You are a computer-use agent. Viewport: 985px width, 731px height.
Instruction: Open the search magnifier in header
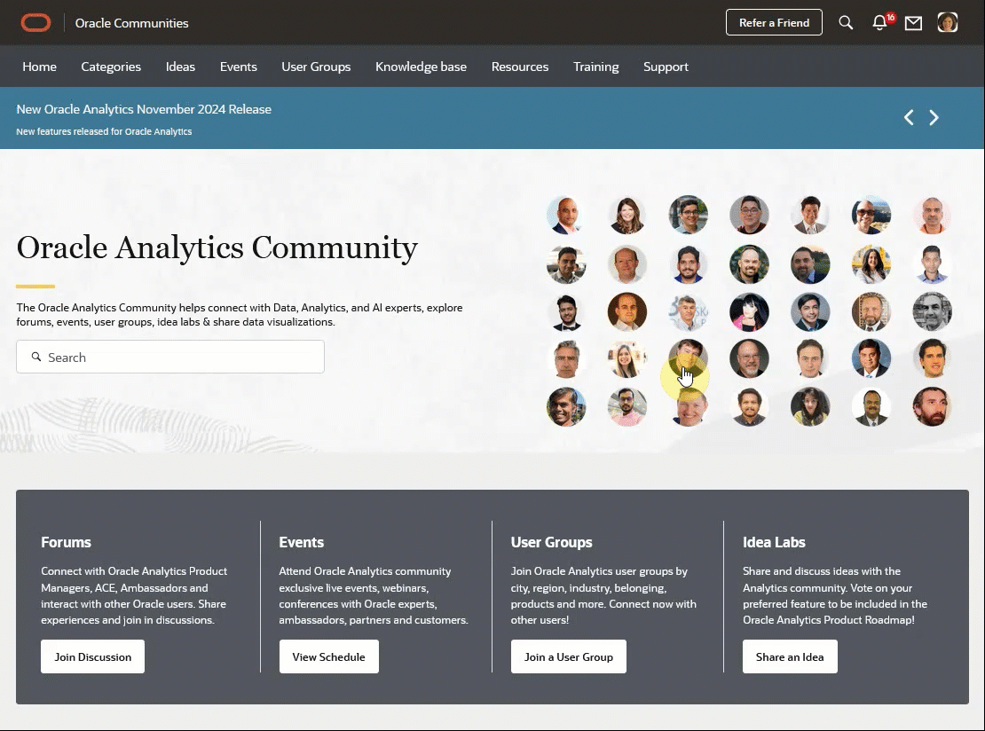click(846, 23)
